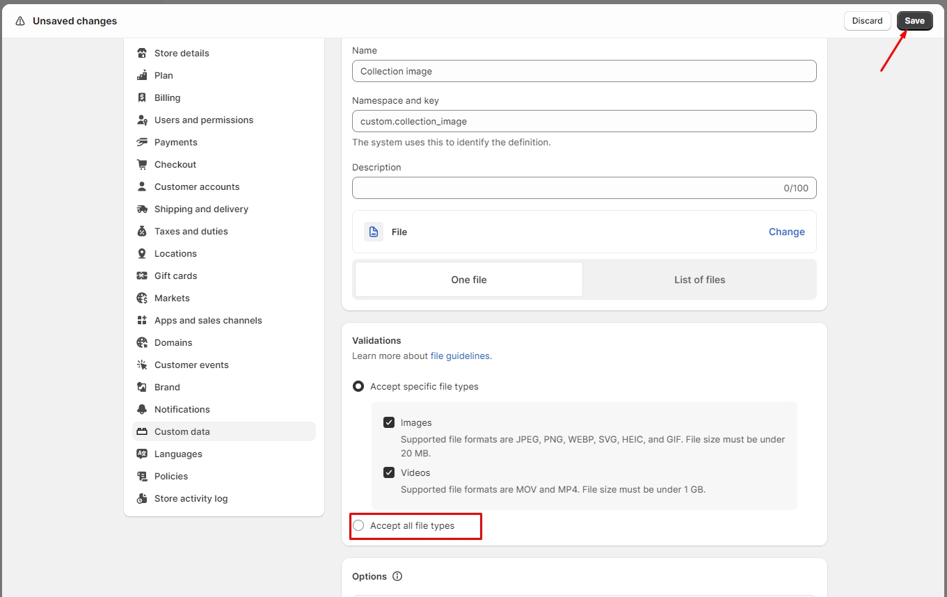This screenshot has width=947, height=597.
Task: Uncheck the Videos file type checkbox
Action: click(x=389, y=472)
